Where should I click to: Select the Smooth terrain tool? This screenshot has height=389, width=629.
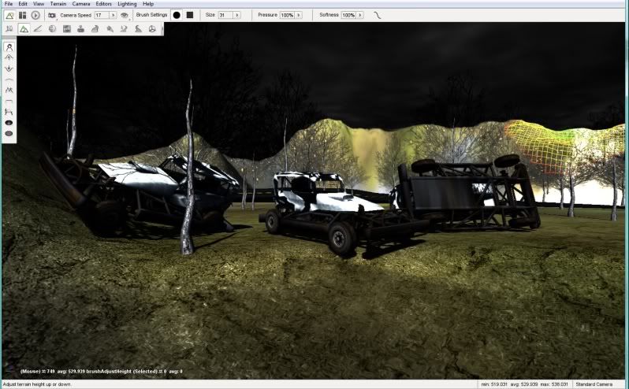(x=9, y=80)
